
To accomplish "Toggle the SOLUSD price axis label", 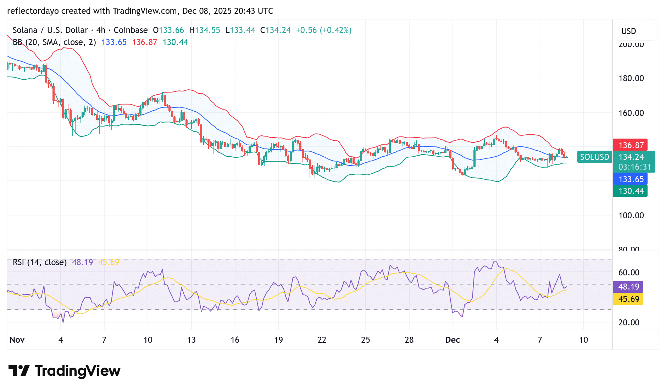I will pos(594,157).
